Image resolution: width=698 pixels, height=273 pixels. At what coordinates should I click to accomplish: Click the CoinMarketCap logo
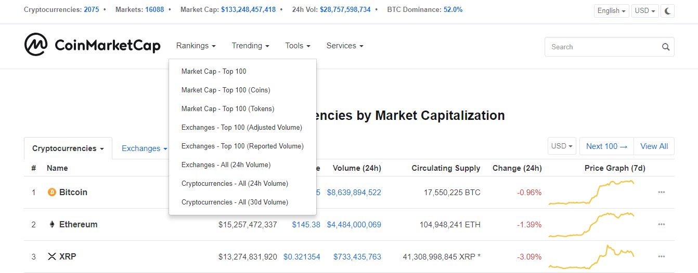92,45
